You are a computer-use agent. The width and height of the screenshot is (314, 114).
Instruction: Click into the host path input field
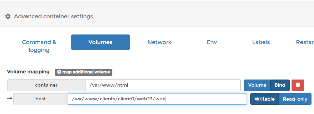tap(157, 99)
